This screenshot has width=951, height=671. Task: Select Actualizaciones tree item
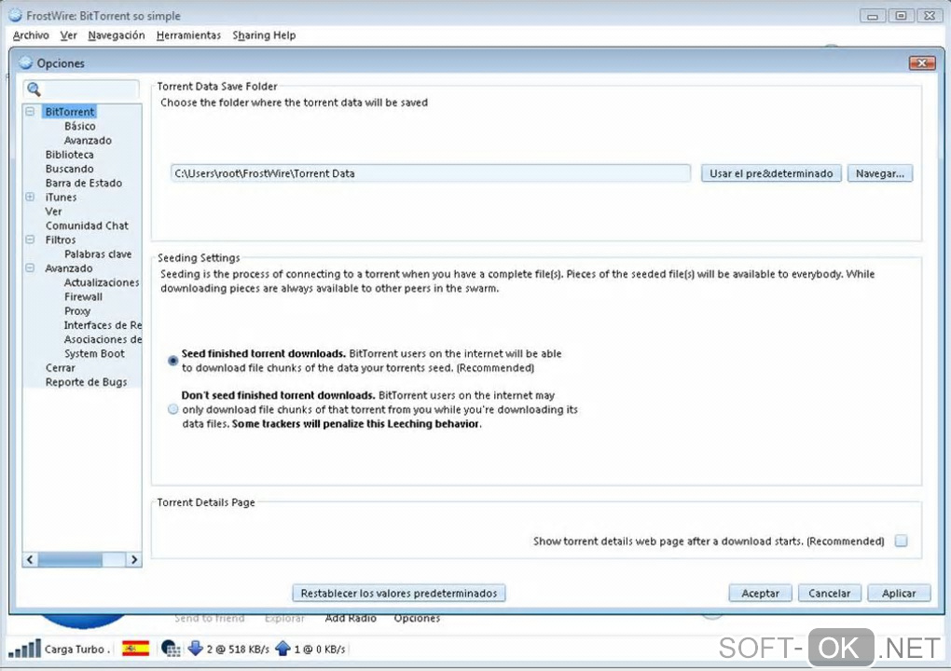tap(102, 282)
